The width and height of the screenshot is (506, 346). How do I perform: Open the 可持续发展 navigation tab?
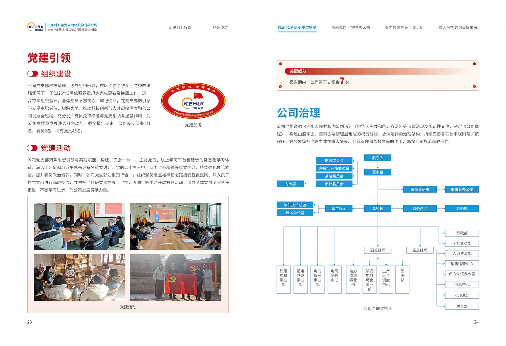pos(218,27)
